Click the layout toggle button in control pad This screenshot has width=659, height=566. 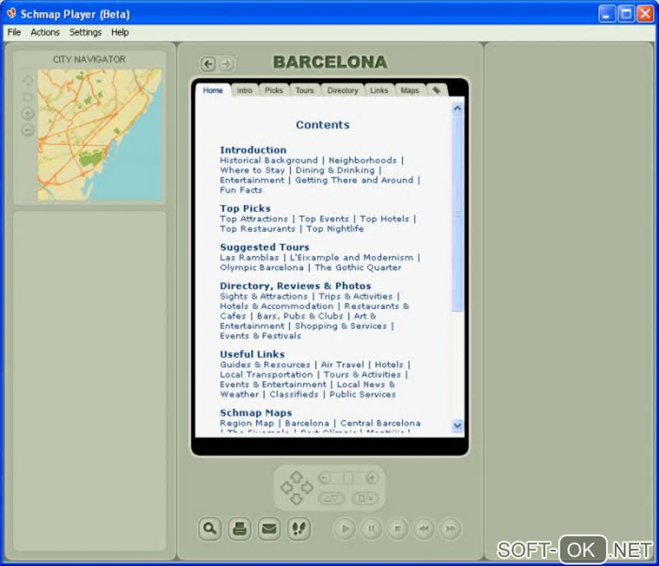pyautogui.click(x=365, y=498)
